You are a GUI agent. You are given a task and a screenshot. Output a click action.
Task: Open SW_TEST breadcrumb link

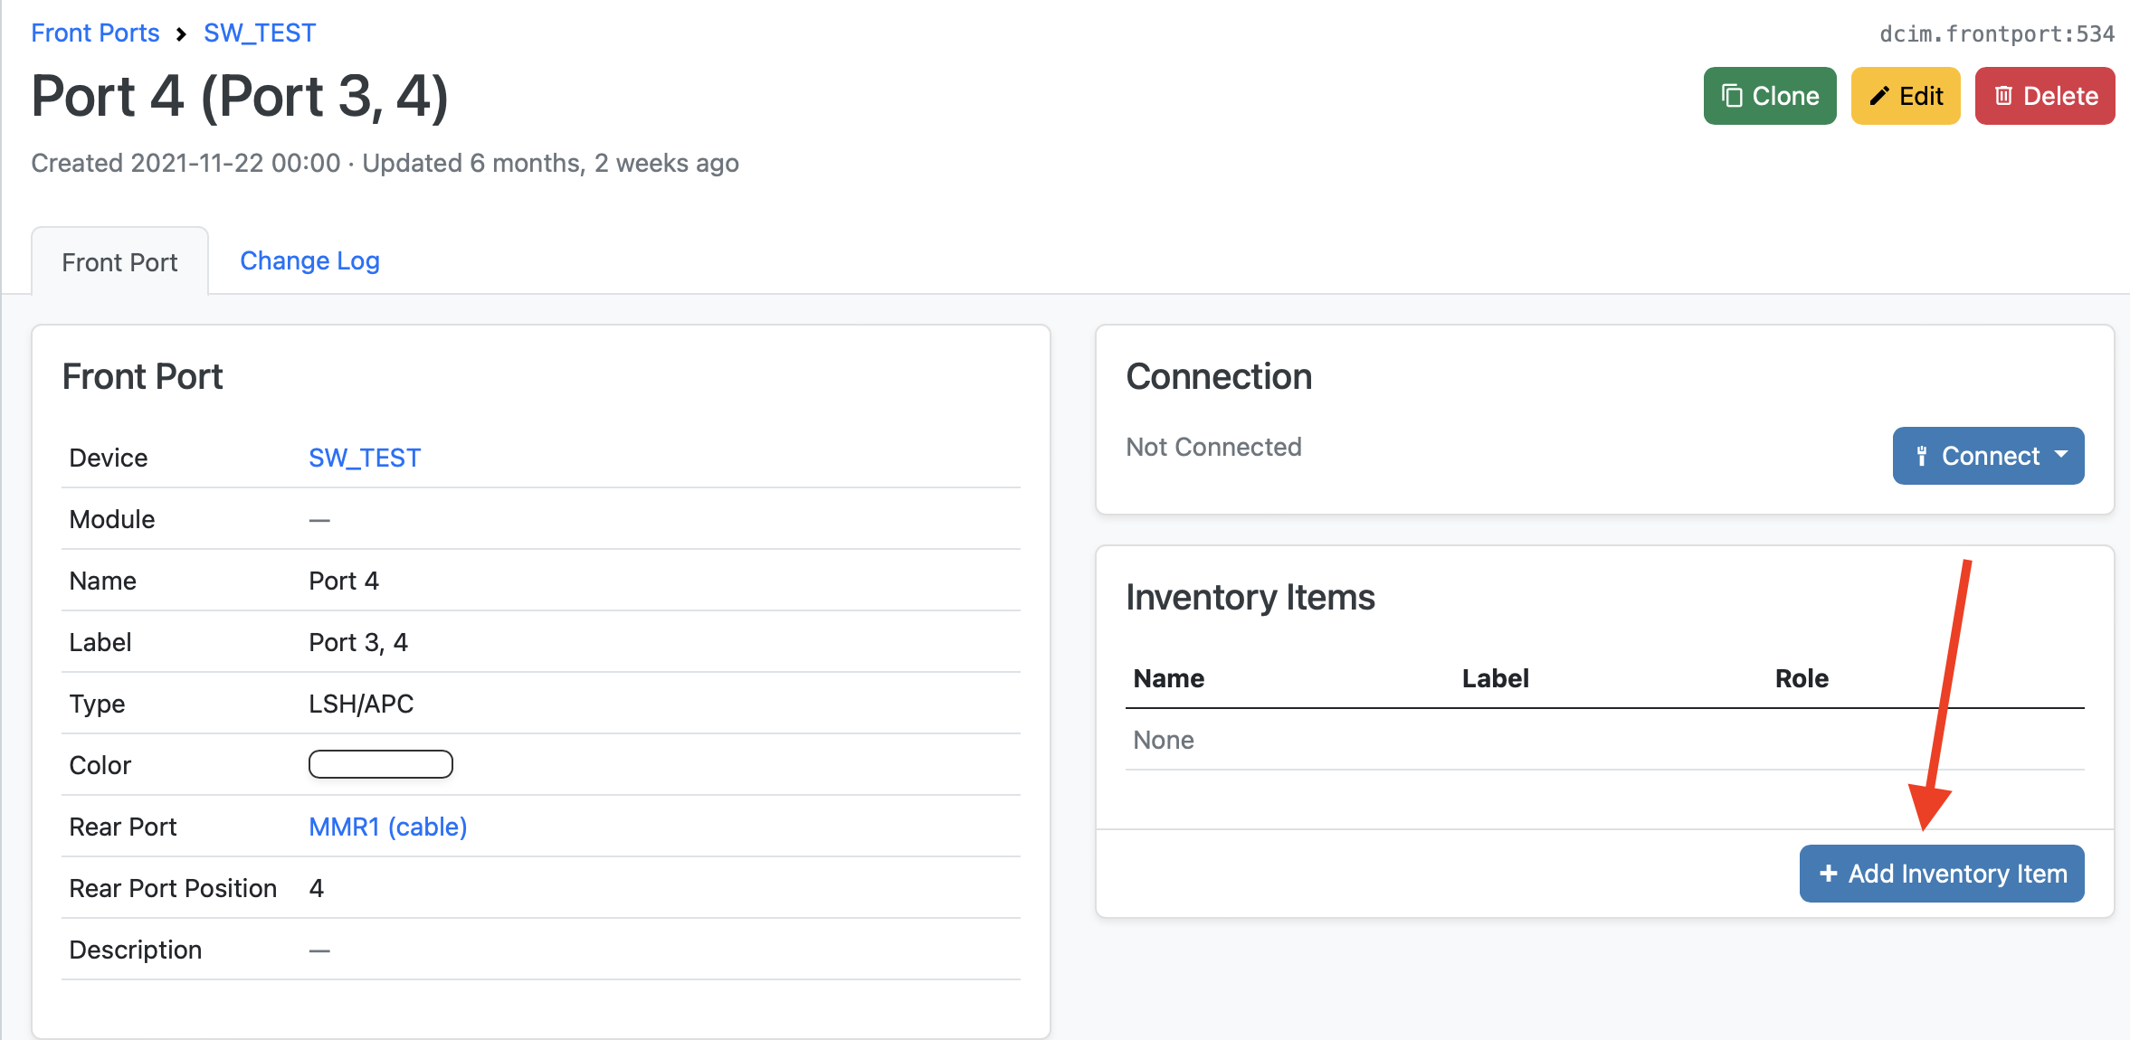(260, 33)
